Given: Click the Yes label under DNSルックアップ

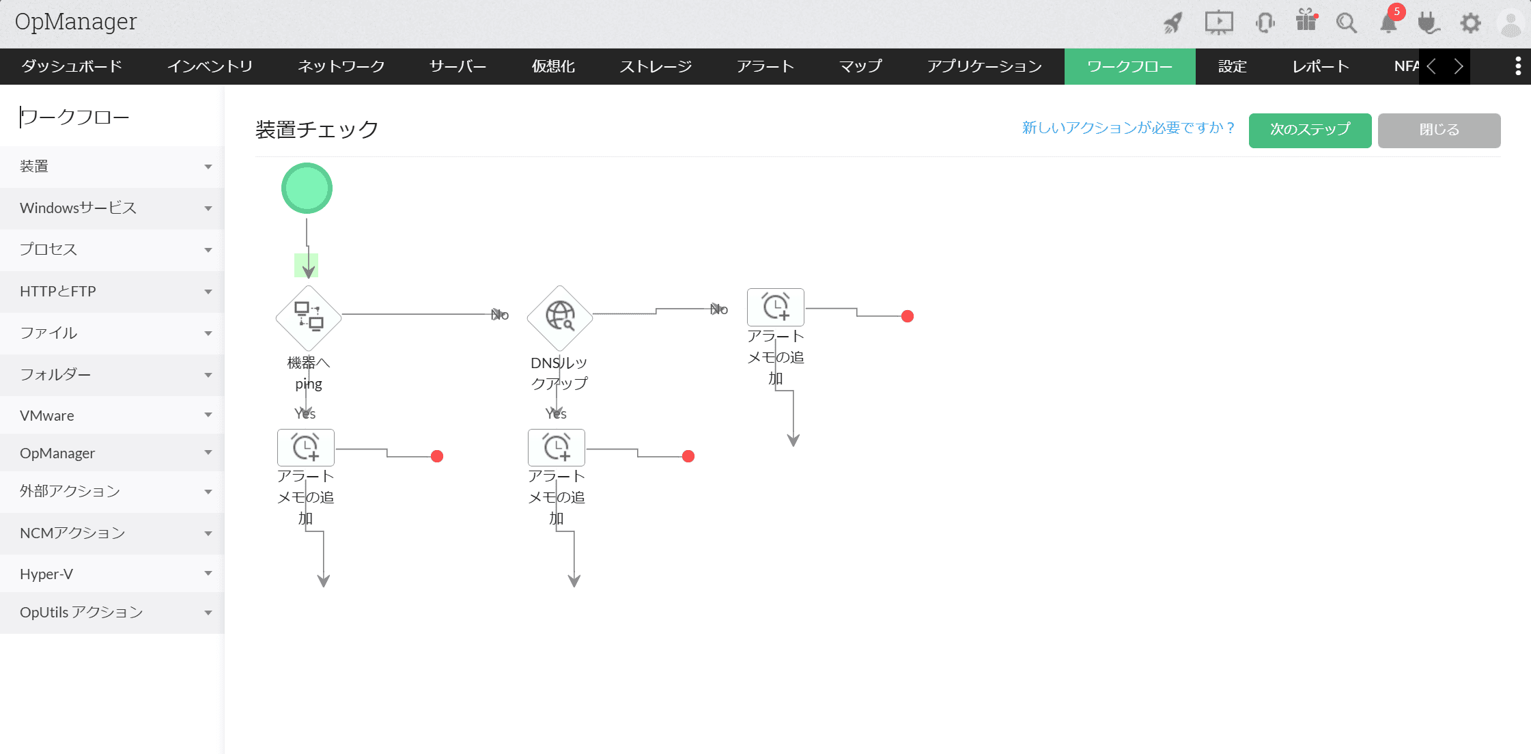Looking at the screenshot, I should coord(557,413).
